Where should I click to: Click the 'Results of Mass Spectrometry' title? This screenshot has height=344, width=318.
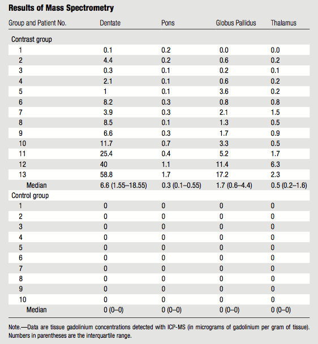(61, 8)
